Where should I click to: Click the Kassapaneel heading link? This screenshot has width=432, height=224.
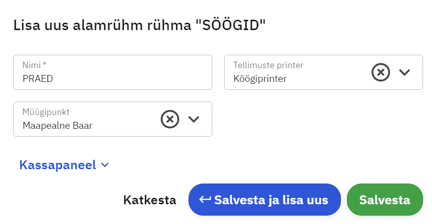point(57,165)
